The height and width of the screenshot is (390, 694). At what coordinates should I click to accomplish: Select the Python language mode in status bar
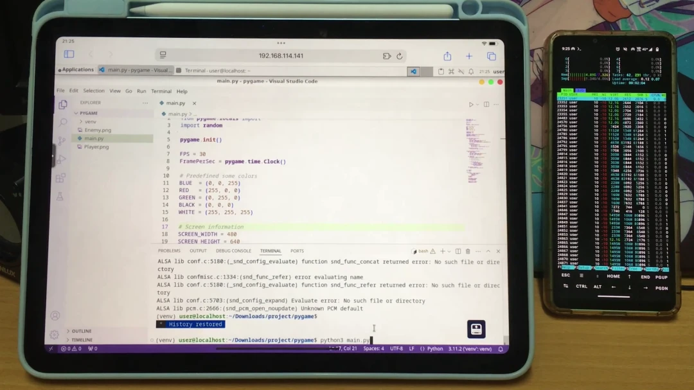pyautogui.click(x=435, y=349)
